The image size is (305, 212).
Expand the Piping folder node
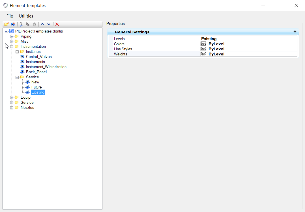coord(12,36)
